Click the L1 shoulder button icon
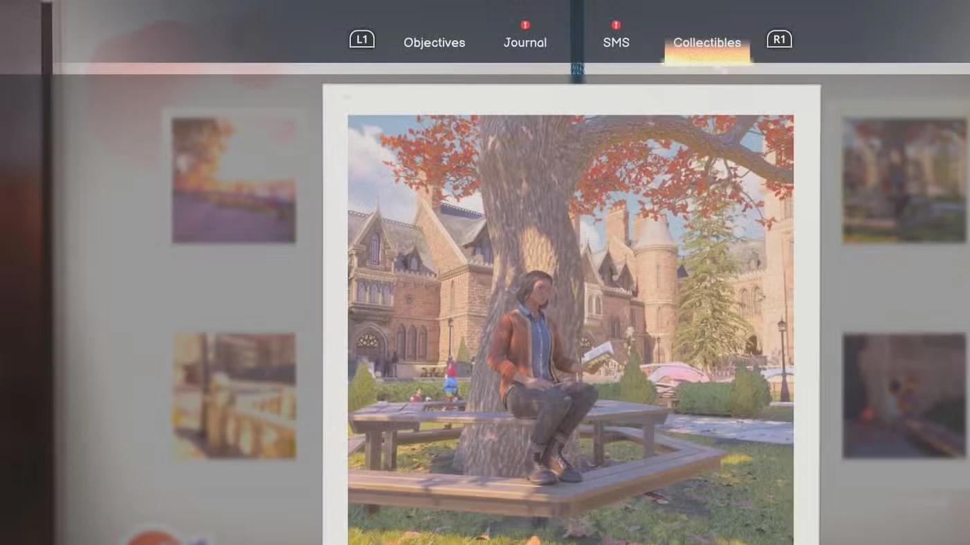Screen dimensions: 970x545 pos(362,39)
